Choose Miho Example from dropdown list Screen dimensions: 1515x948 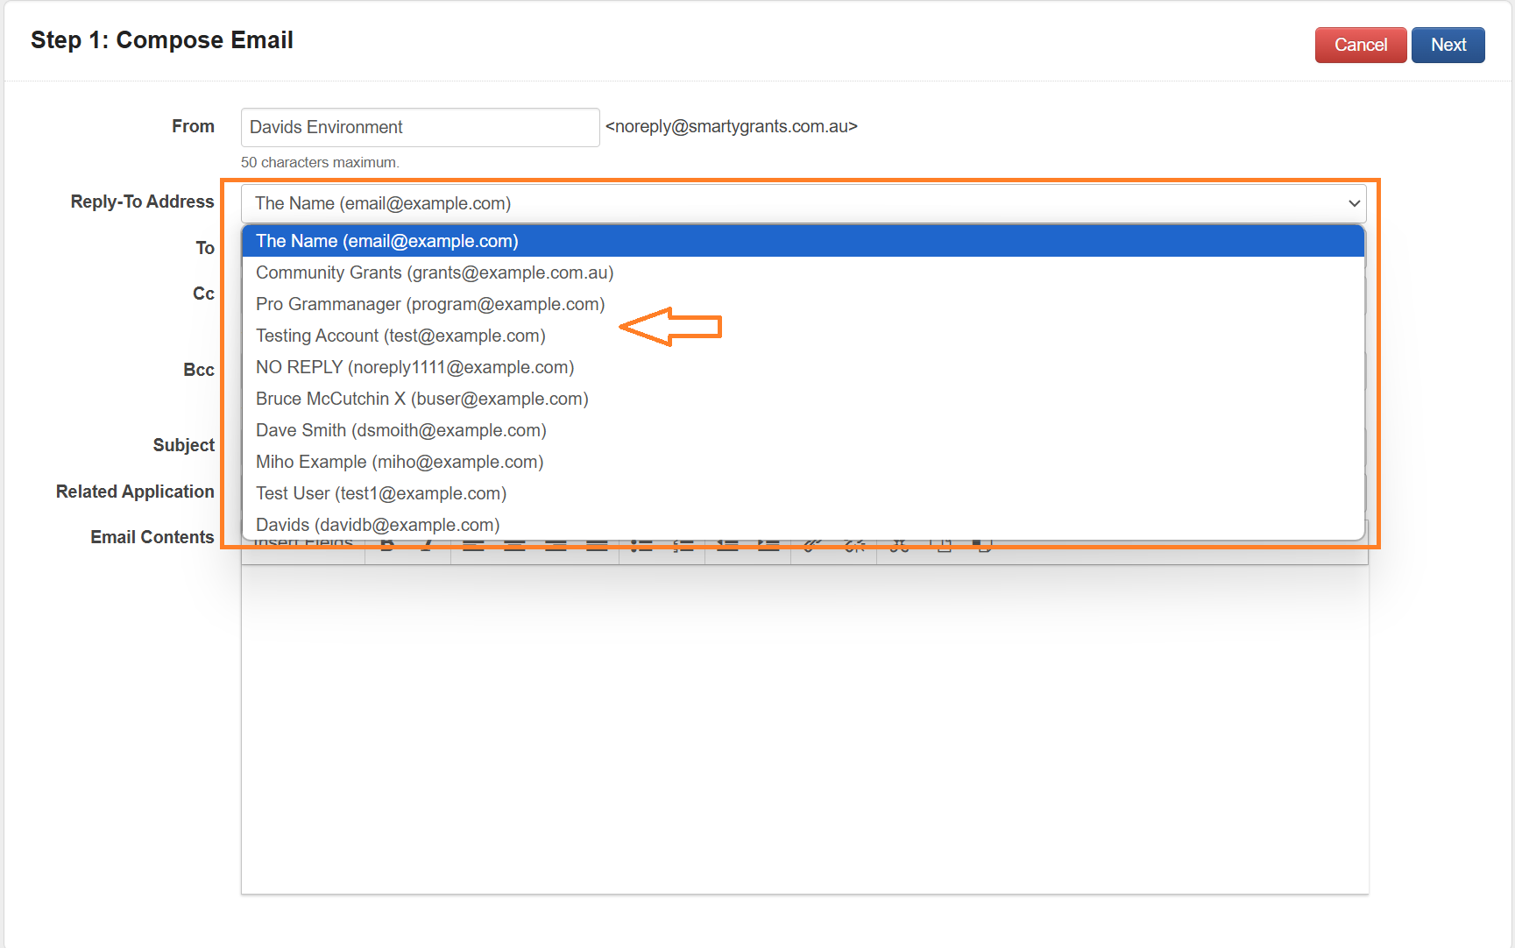pyautogui.click(x=399, y=462)
